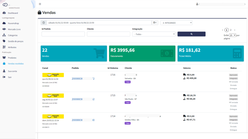Click the magnifier search button

point(191,34)
